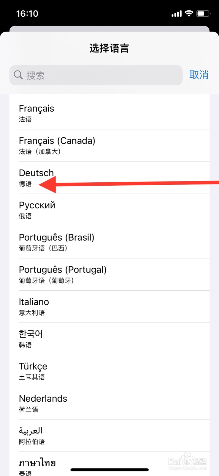Tap the Wi-Fi status icon
219x476 pixels.
[x=189, y=13]
